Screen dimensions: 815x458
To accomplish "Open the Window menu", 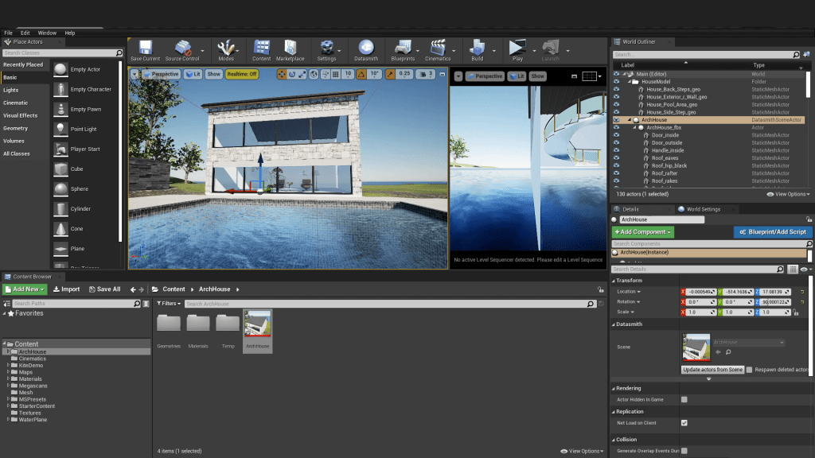I will tap(47, 33).
